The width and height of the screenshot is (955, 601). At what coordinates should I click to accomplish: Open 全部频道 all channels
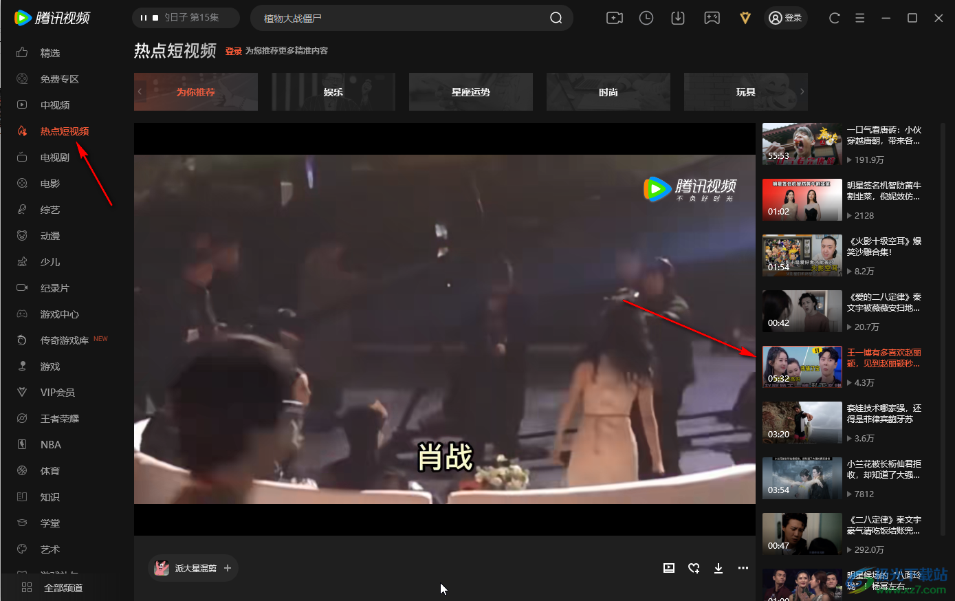pyautogui.click(x=53, y=588)
